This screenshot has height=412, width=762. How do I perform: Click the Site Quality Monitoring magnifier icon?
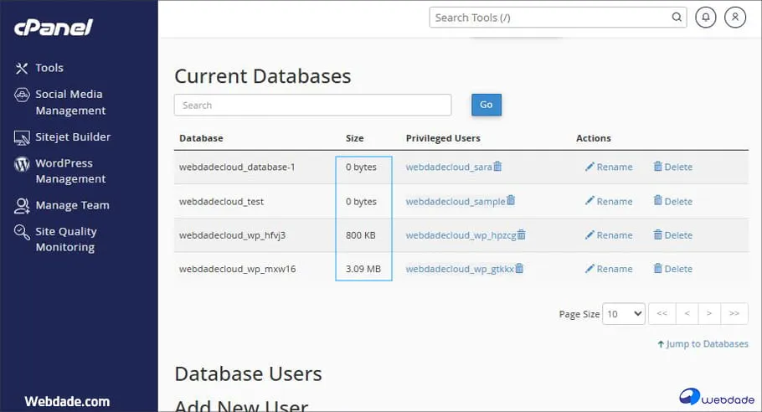coord(22,232)
